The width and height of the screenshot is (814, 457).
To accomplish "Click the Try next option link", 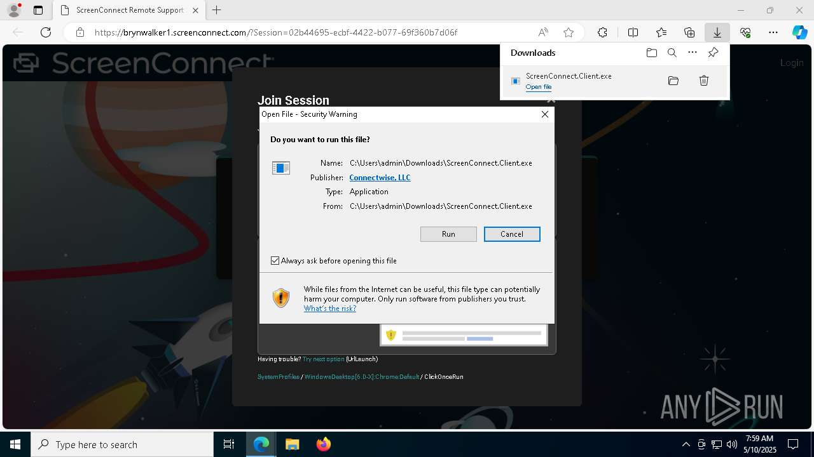I will pos(323,359).
